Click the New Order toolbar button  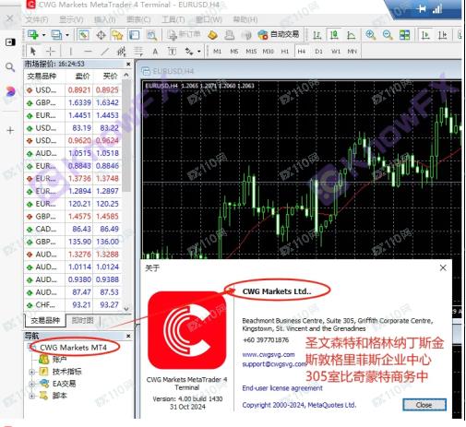pos(184,35)
